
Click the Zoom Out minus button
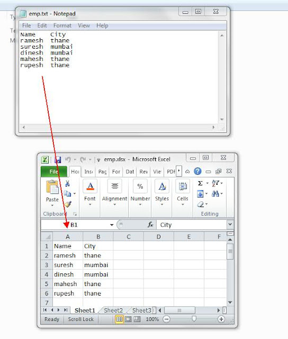(x=166, y=319)
